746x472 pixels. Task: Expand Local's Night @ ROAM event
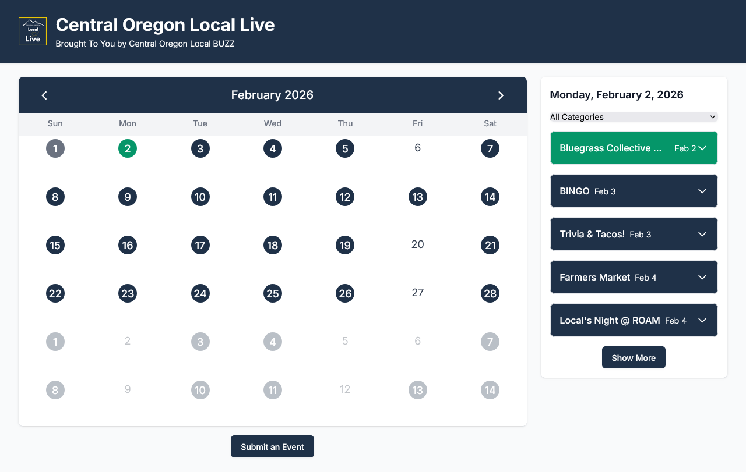[x=634, y=320]
